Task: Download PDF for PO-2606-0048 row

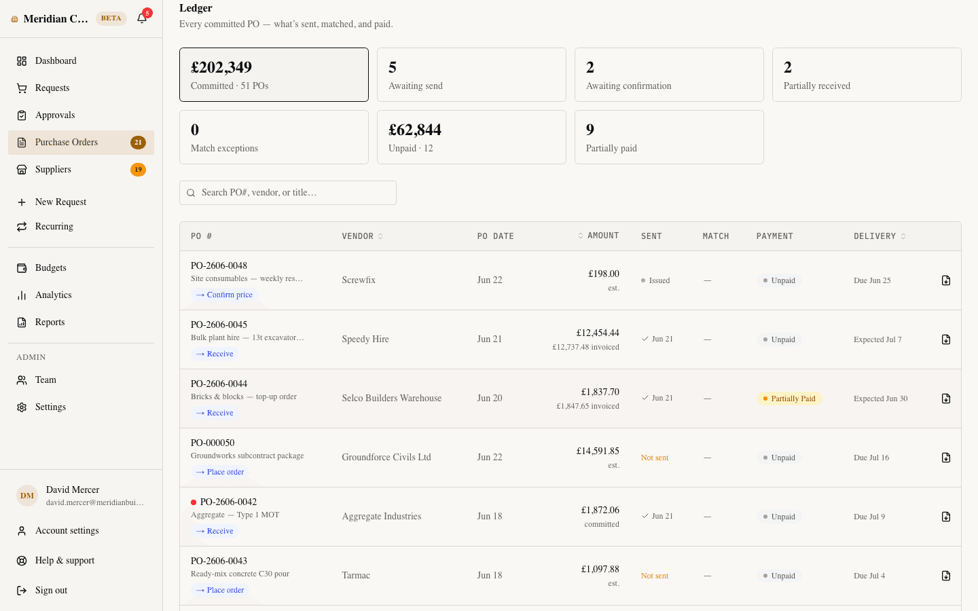Action: click(946, 280)
